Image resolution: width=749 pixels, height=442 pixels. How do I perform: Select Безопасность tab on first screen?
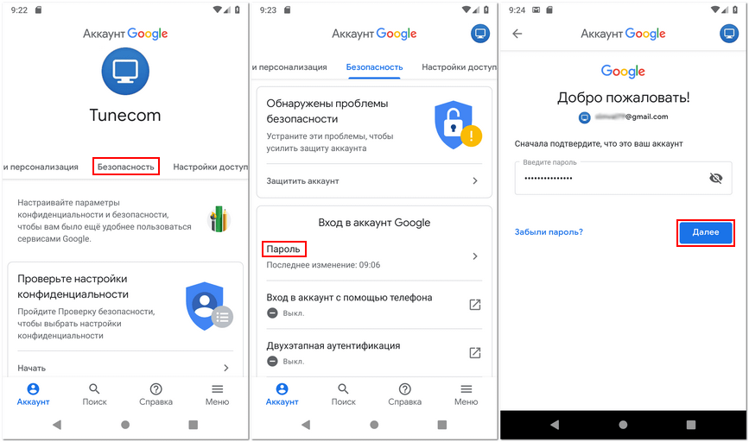(125, 167)
